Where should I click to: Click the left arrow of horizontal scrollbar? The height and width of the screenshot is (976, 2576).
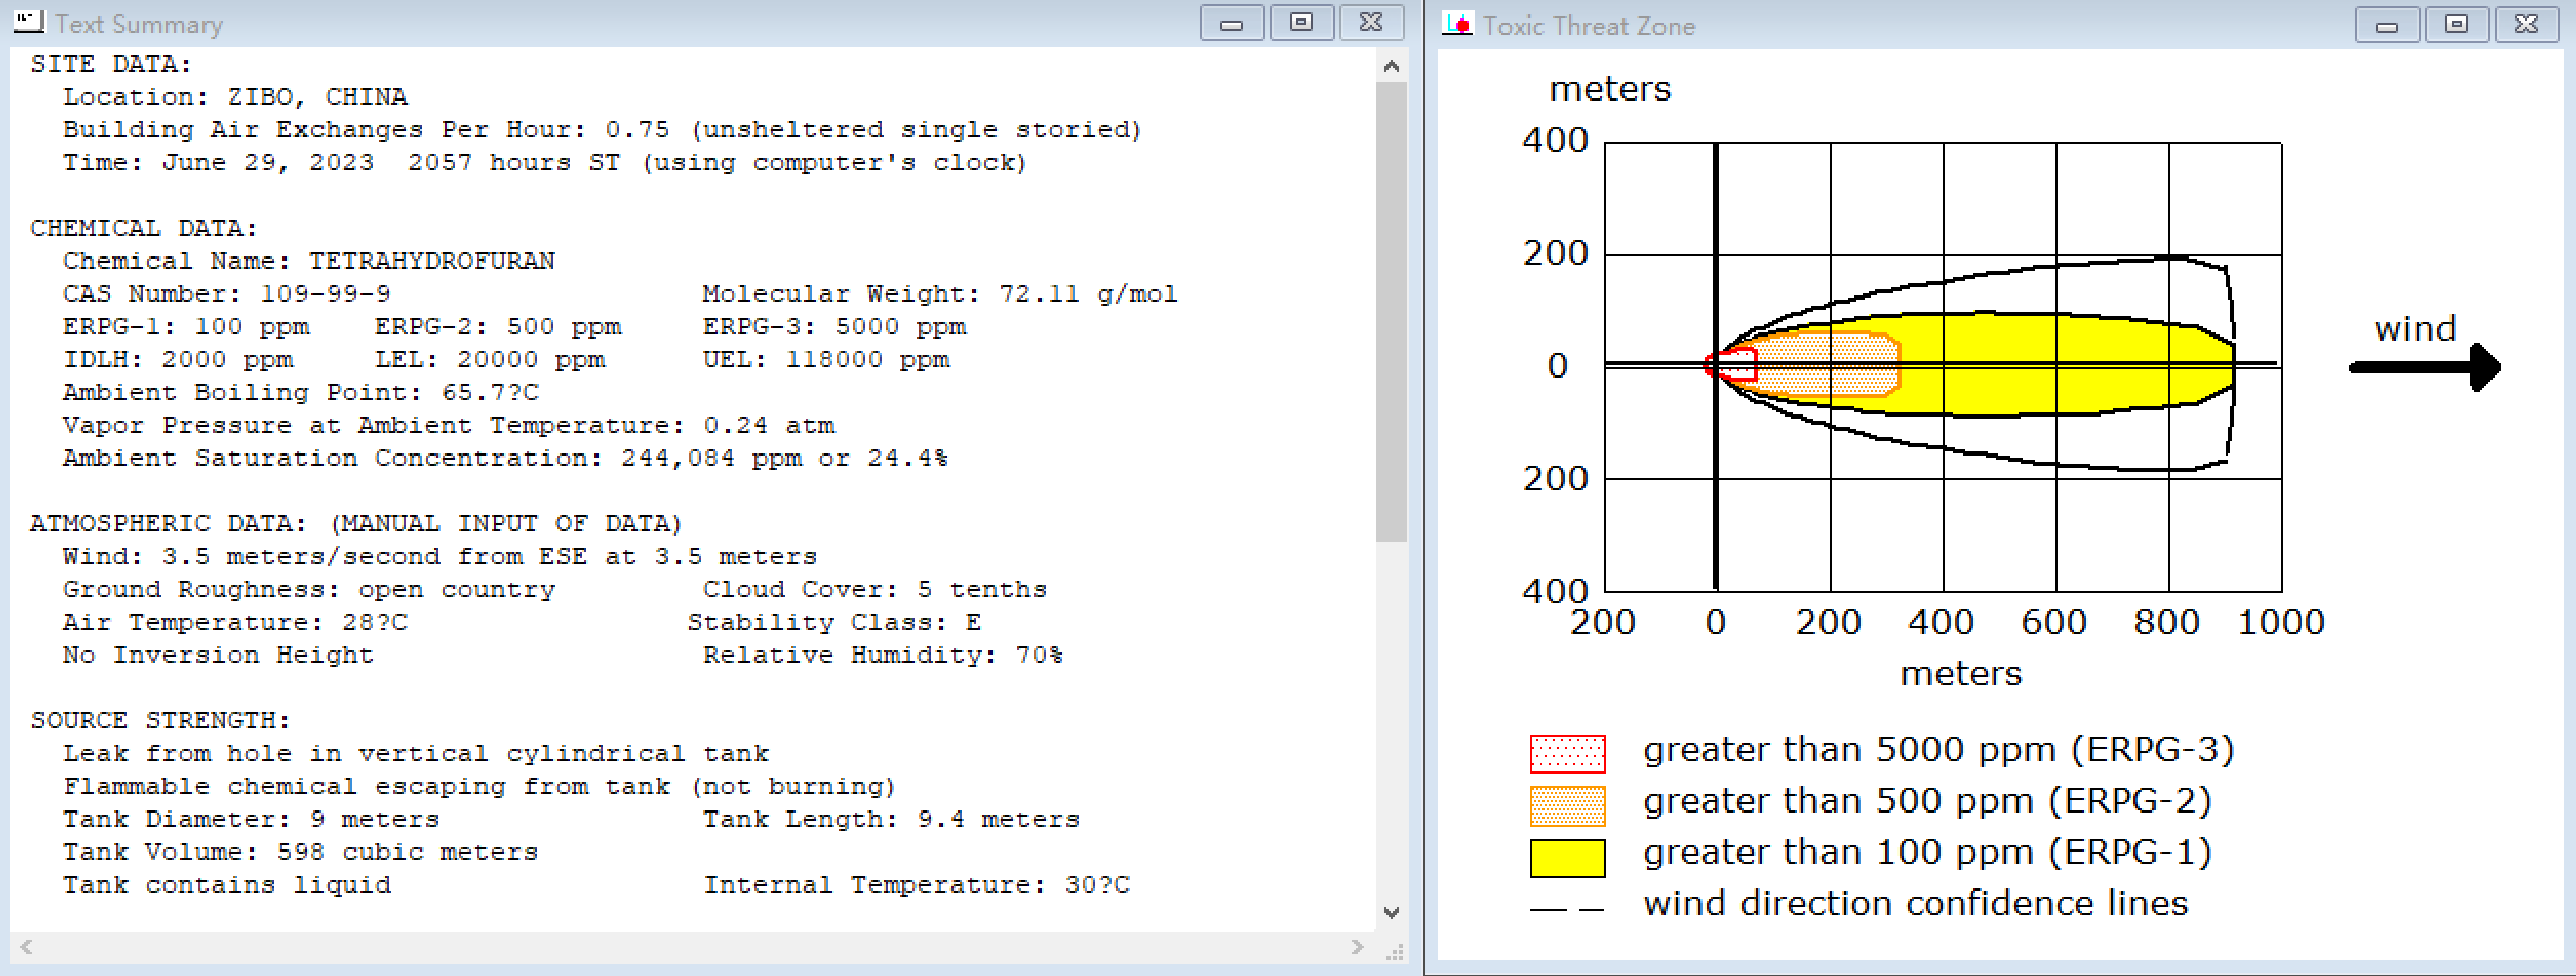[27, 946]
